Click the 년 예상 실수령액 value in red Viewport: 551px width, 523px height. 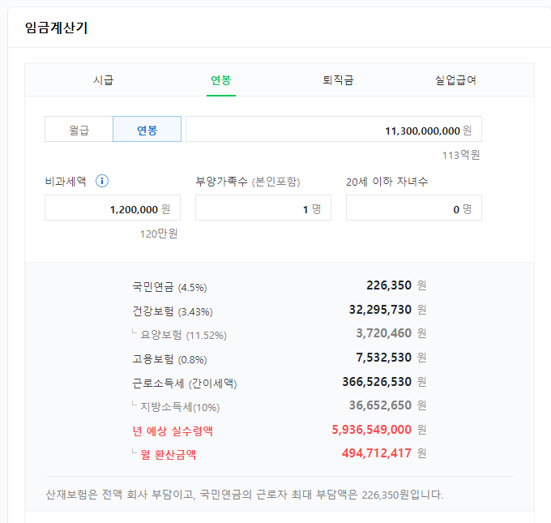tap(371, 430)
